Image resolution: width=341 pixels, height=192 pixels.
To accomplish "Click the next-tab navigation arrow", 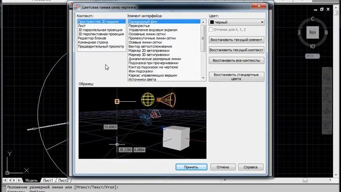I will tap(14, 180).
